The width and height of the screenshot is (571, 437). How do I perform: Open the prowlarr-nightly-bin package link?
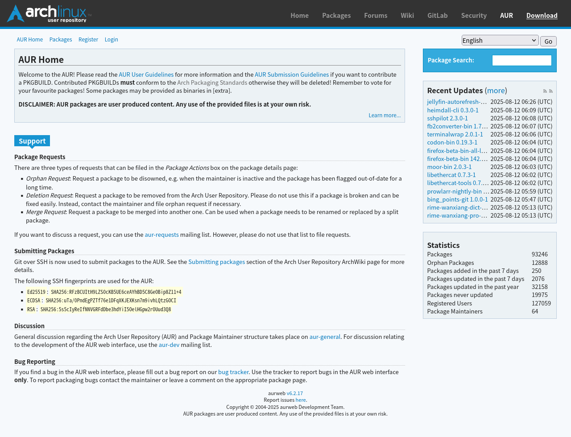click(x=458, y=191)
